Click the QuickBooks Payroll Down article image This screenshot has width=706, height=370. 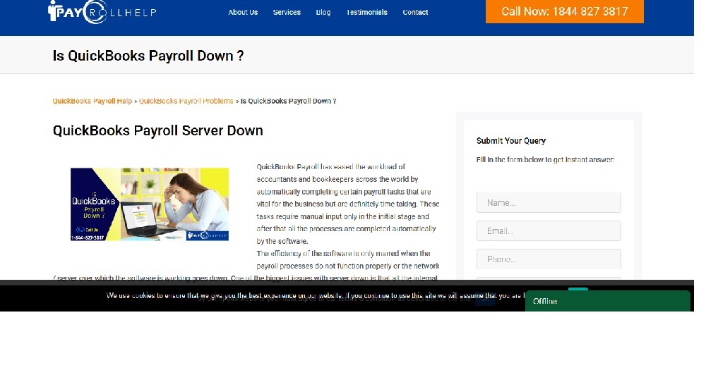150,204
